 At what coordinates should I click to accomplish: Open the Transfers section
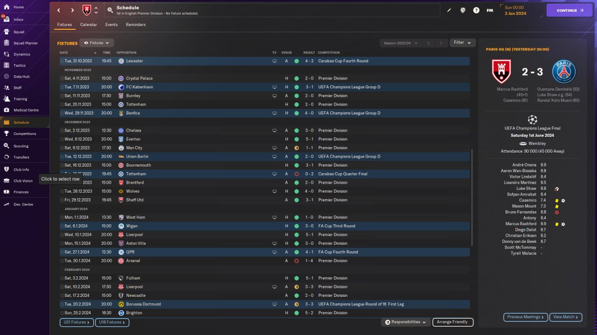pyautogui.click(x=21, y=157)
